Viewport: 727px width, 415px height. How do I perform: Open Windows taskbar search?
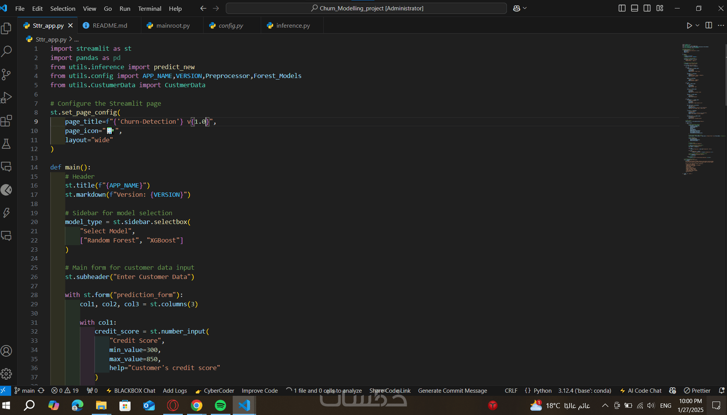(x=29, y=405)
